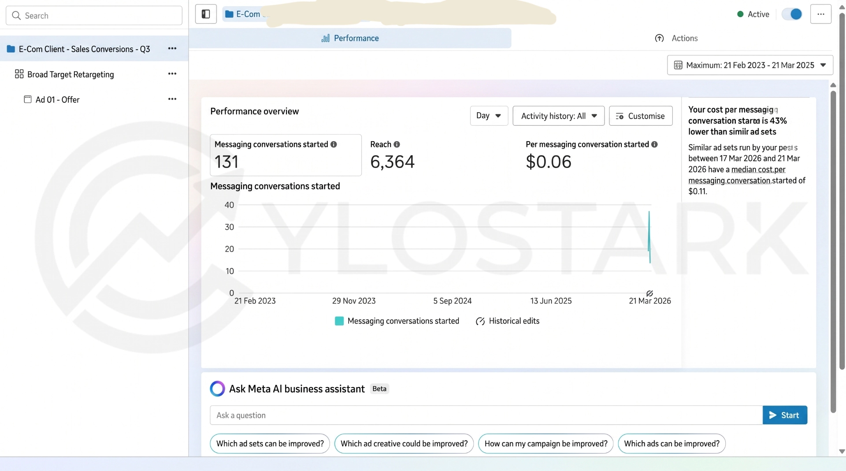Toggle the sidebar panel icon
The image size is (846, 471).
(206, 14)
